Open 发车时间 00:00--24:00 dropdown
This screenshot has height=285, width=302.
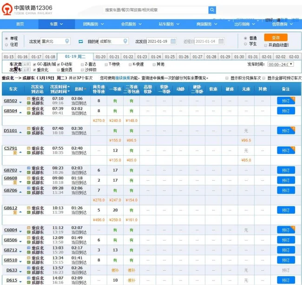pos(281,64)
